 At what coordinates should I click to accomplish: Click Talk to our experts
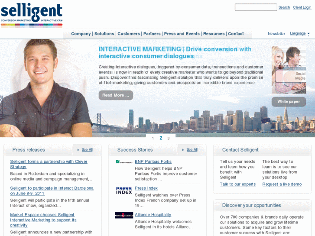pyautogui.click(x=237, y=184)
